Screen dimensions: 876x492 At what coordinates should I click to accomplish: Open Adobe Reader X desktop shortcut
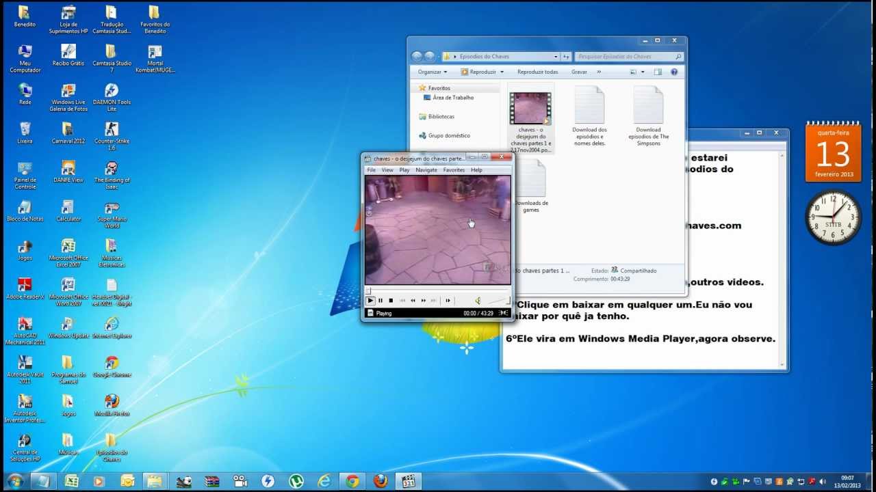25,288
